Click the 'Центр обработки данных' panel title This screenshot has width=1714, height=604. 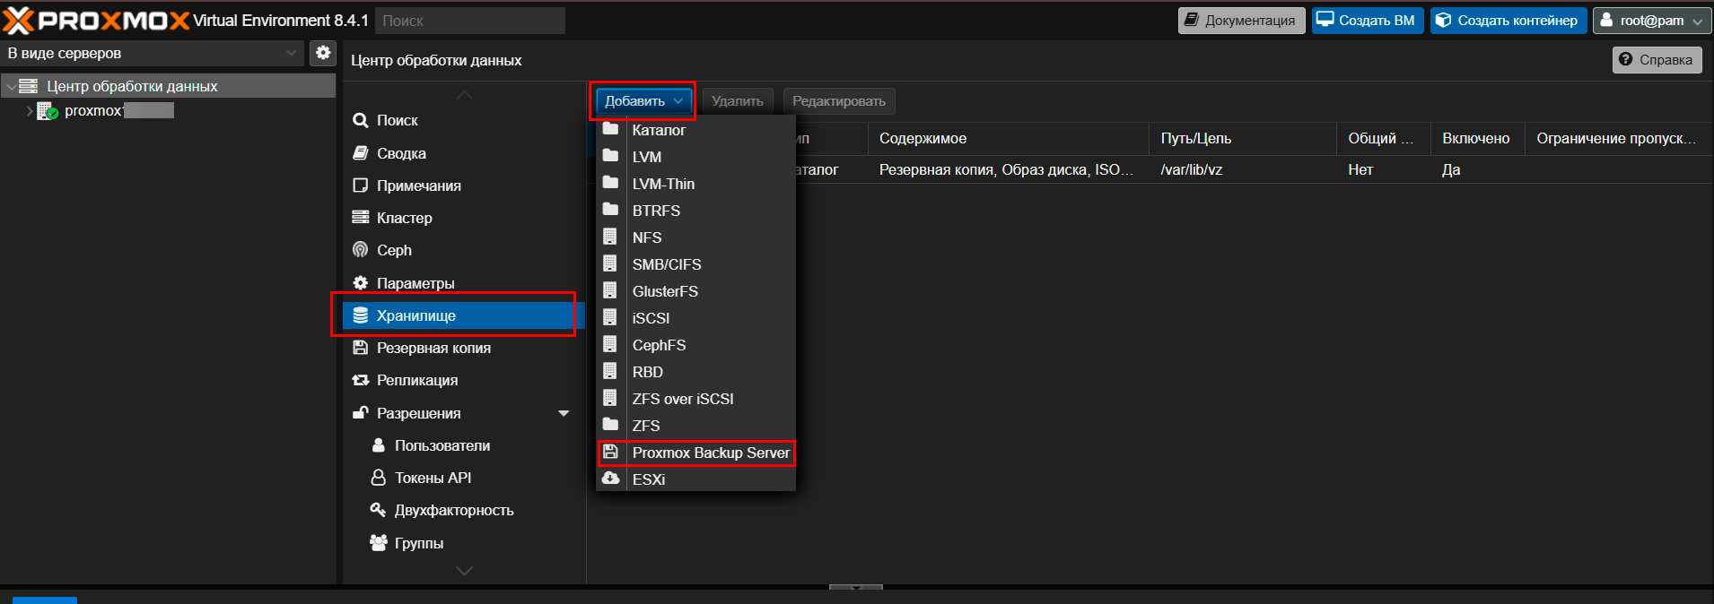click(x=436, y=60)
